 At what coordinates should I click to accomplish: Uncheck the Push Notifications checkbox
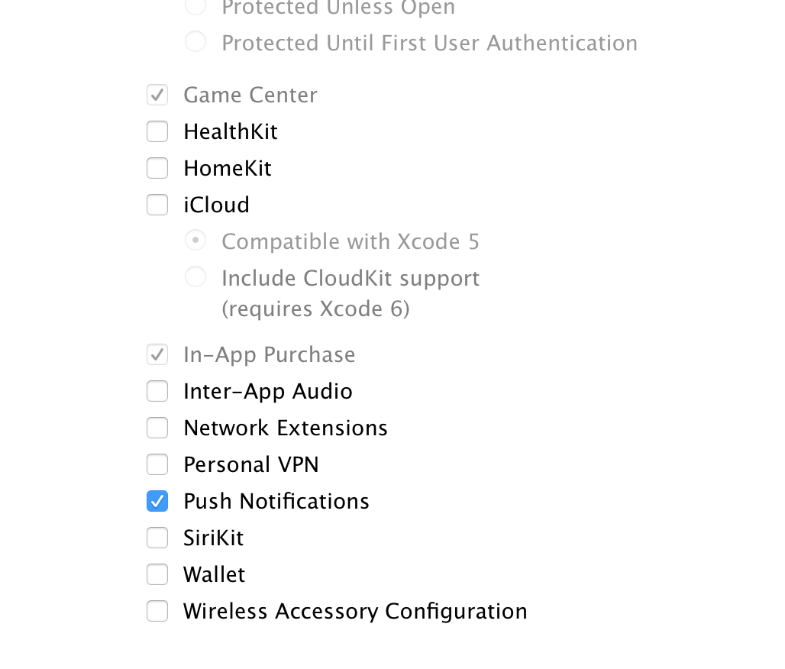(157, 501)
